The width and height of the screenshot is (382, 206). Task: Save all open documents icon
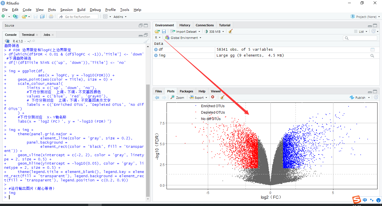tap(42, 17)
